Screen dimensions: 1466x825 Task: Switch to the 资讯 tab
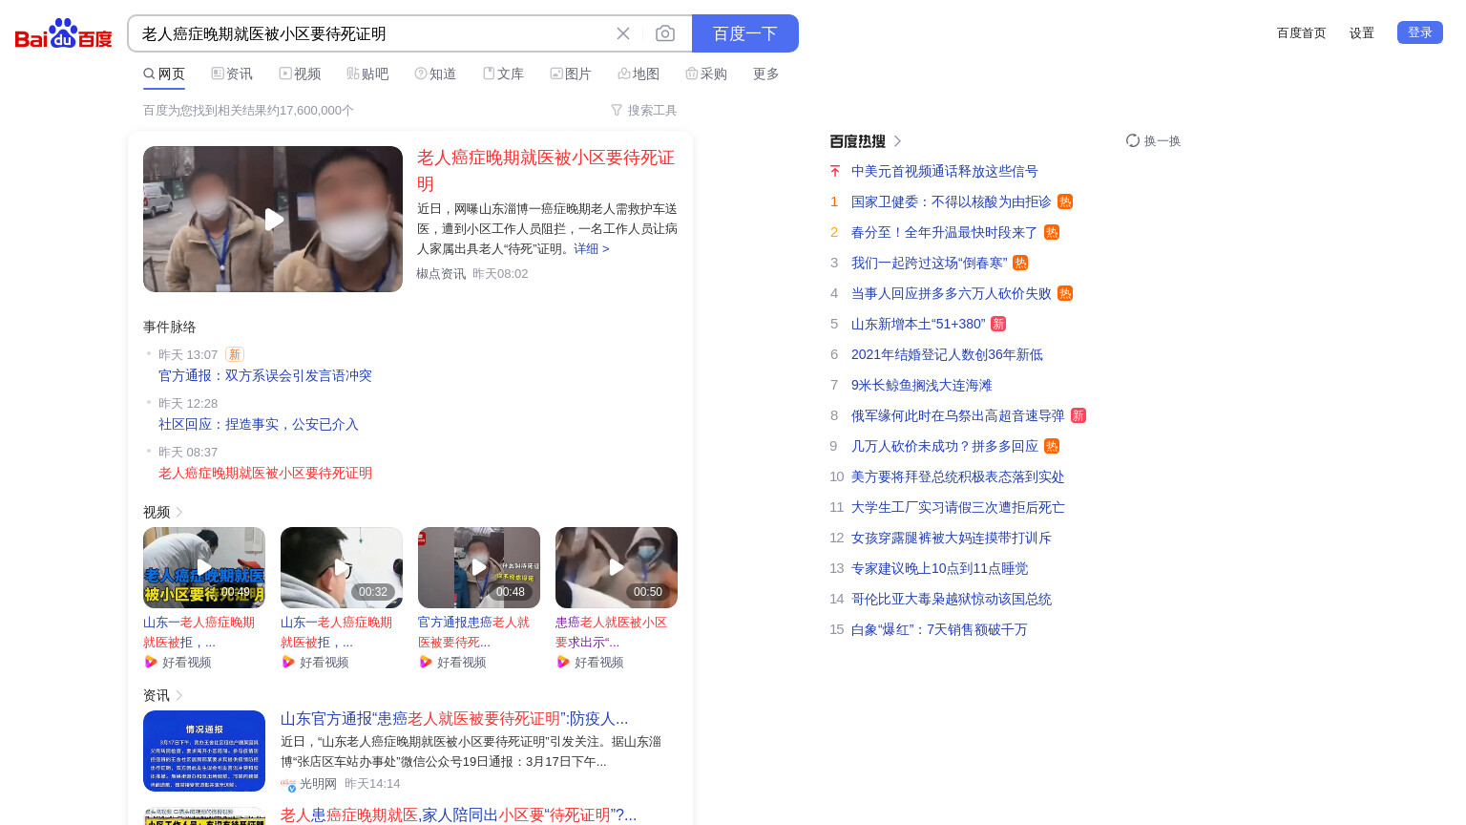coord(232,74)
